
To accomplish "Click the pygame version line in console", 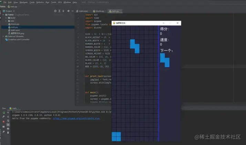I will pyautogui.click(x=36, y=115).
